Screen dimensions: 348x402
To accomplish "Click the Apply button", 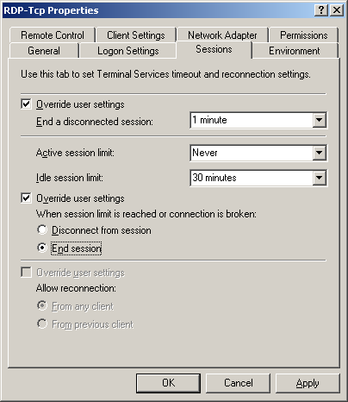I will 308,383.
